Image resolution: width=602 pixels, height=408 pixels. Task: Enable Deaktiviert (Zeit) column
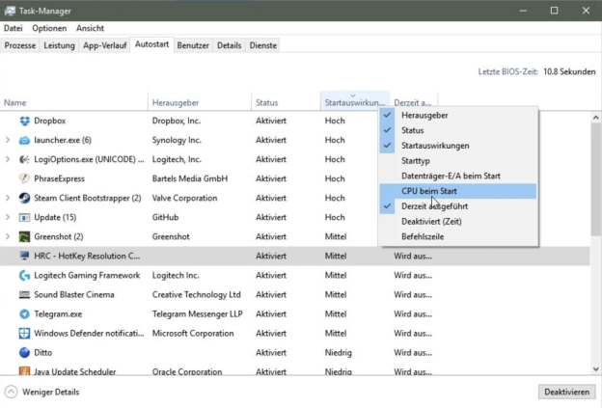(459, 222)
